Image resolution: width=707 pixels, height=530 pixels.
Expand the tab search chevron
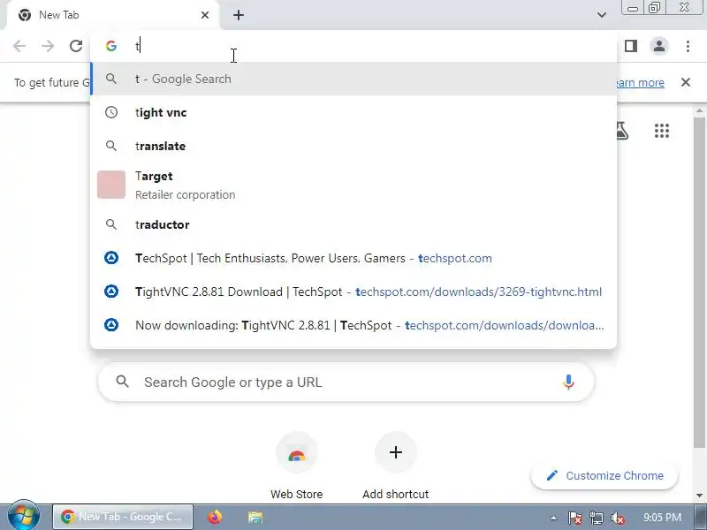tap(602, 15)
